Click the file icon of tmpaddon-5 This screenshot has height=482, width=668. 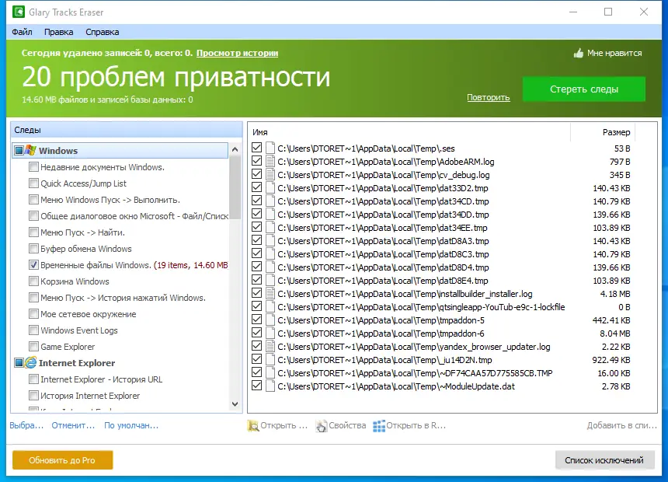pyautogui.click(x=270, y=320)
